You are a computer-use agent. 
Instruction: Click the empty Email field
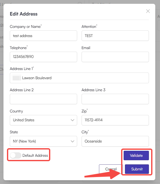point(115,57)
